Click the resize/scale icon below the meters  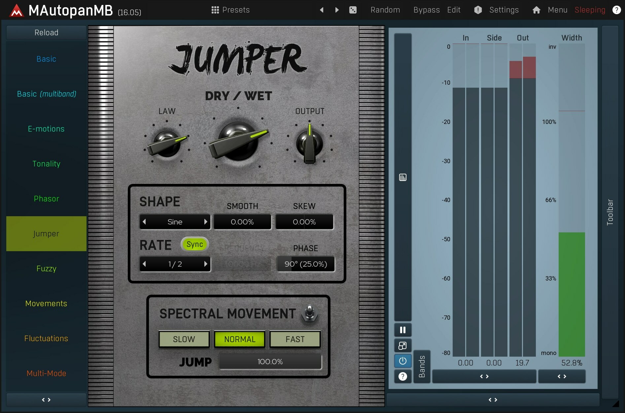(x=402, y=345)
